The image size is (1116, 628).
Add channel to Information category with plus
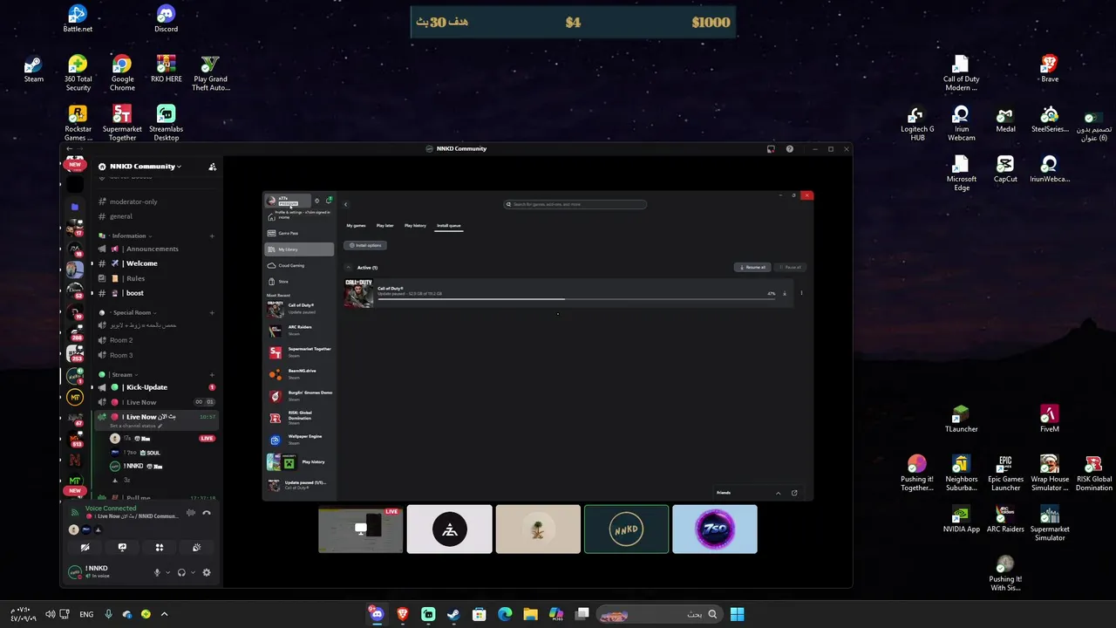[x=212, y=235]
